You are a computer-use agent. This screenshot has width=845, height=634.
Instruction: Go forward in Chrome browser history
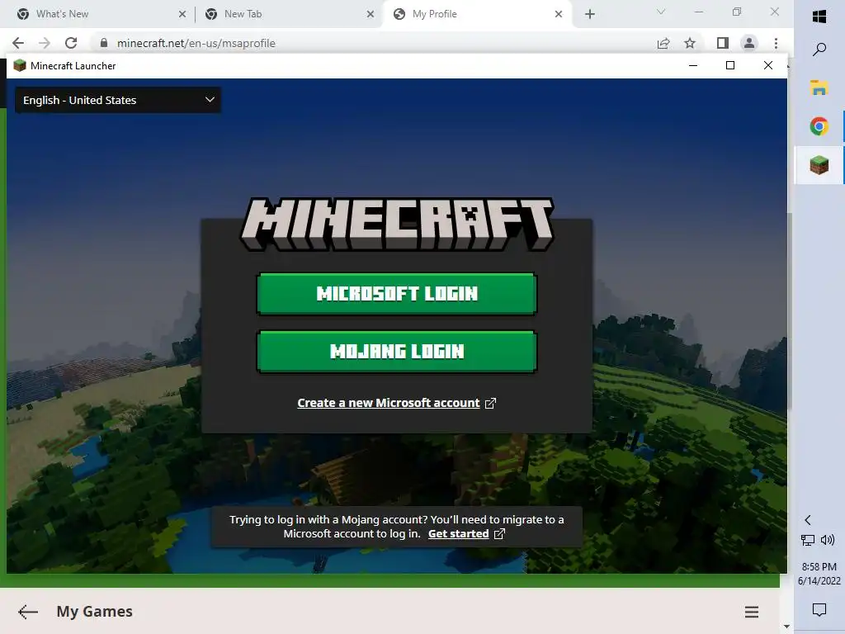coord(45,43)
